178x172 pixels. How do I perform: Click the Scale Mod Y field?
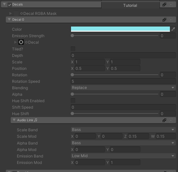tap(112, 136)
